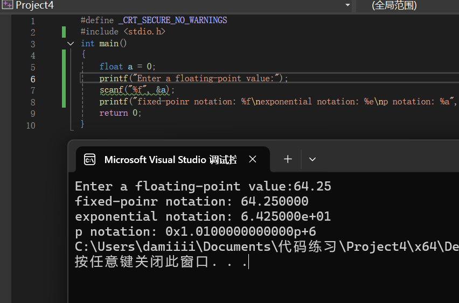Click the return 0 statement
The image size is (459, 303).
(x=120, y=113)
